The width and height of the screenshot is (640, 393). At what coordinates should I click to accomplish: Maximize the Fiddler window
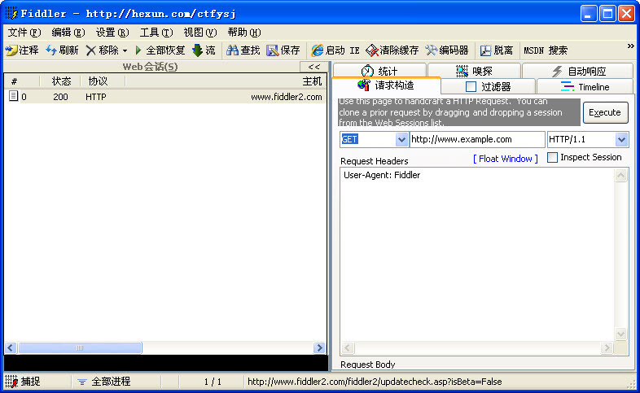pyautogui.click(x=607, y=14)
